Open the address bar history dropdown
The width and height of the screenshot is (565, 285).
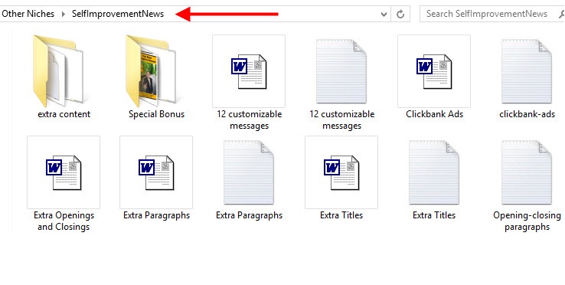click(384, 14)
